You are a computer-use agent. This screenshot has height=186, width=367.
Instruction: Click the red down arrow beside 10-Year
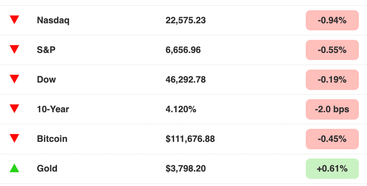14,108
